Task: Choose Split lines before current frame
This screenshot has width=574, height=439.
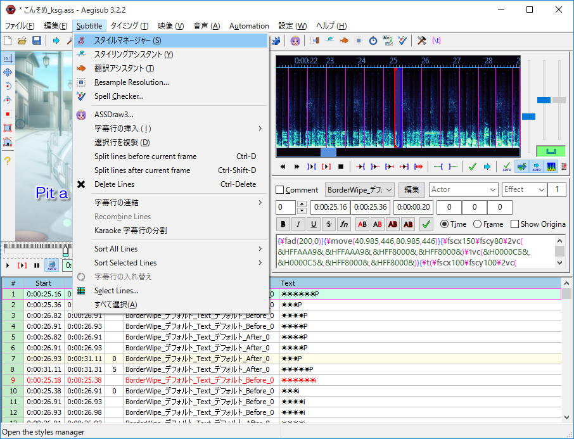Action: click(x=170, y=156)
